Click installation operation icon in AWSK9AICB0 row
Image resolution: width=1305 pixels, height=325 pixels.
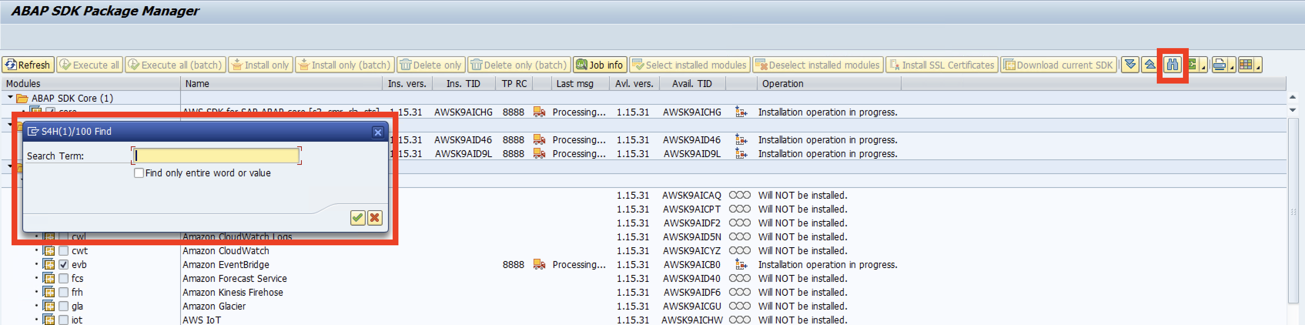[x=741, y=265]
